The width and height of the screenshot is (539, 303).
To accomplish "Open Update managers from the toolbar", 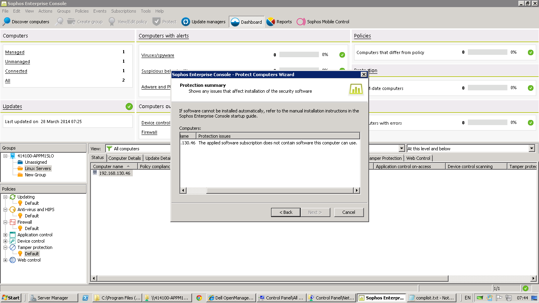I will click(x=204, y=22).
